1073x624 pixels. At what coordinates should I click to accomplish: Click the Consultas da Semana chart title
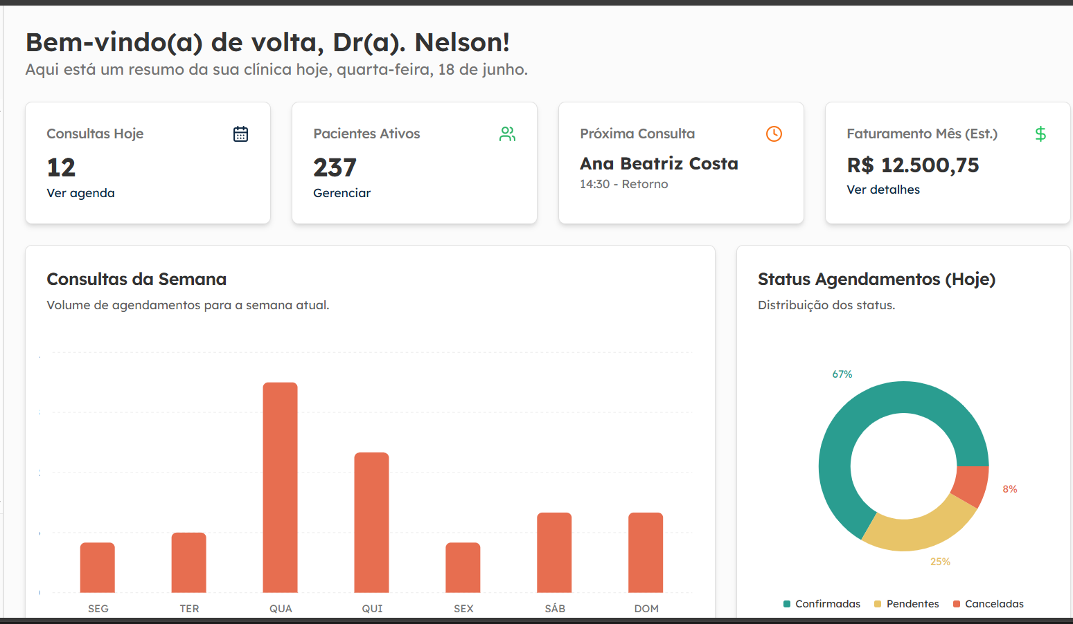[136, 279]
